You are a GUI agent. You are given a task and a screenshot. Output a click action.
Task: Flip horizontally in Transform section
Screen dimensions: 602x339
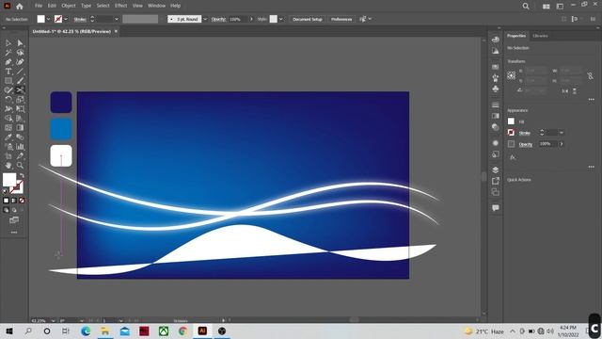point(565,91)
